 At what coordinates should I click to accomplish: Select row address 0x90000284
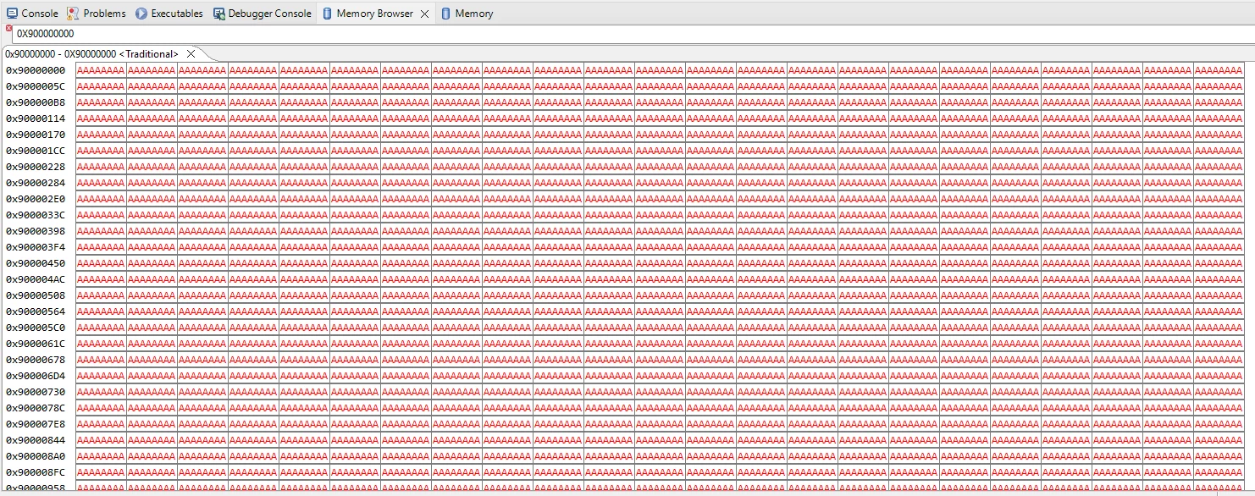point(36,183)
